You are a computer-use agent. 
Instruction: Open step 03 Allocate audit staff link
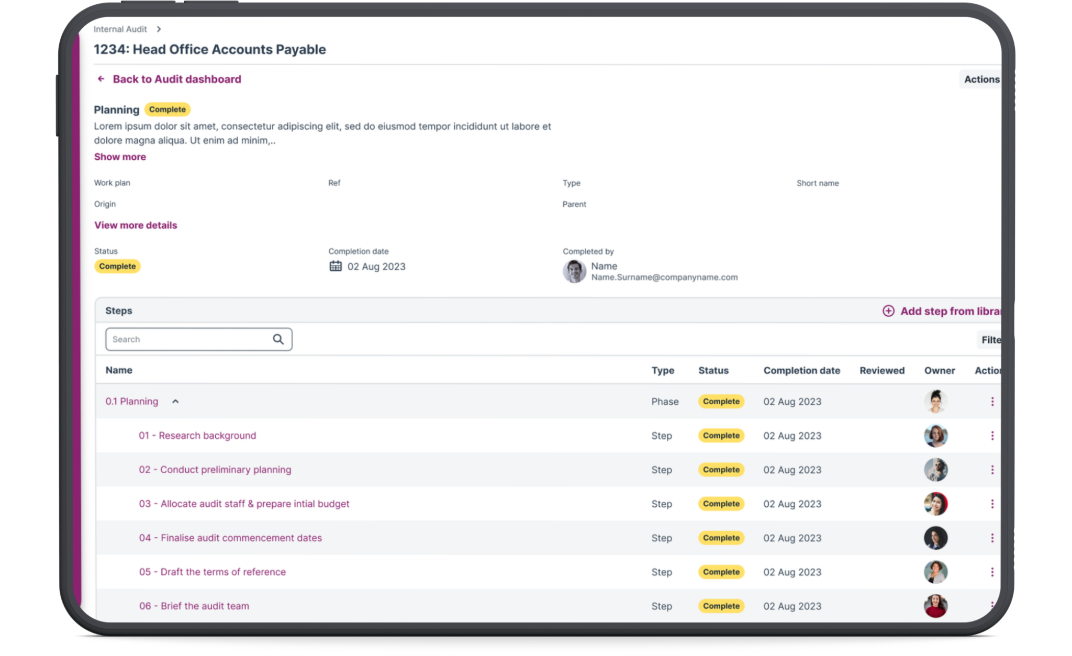[244, 504]
